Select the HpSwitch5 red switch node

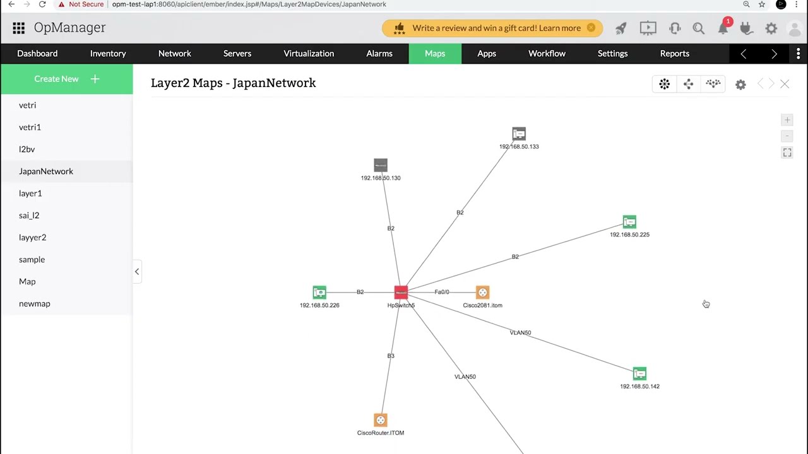click(x=401, y=293)
